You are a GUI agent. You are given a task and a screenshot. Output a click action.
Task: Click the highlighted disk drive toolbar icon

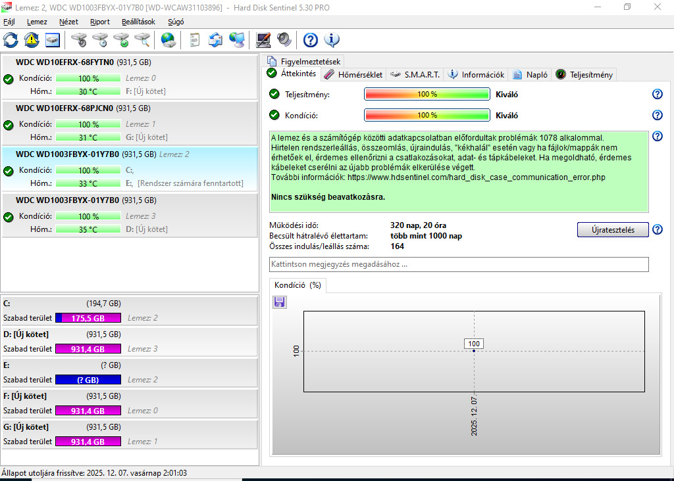tap(53, 40)
